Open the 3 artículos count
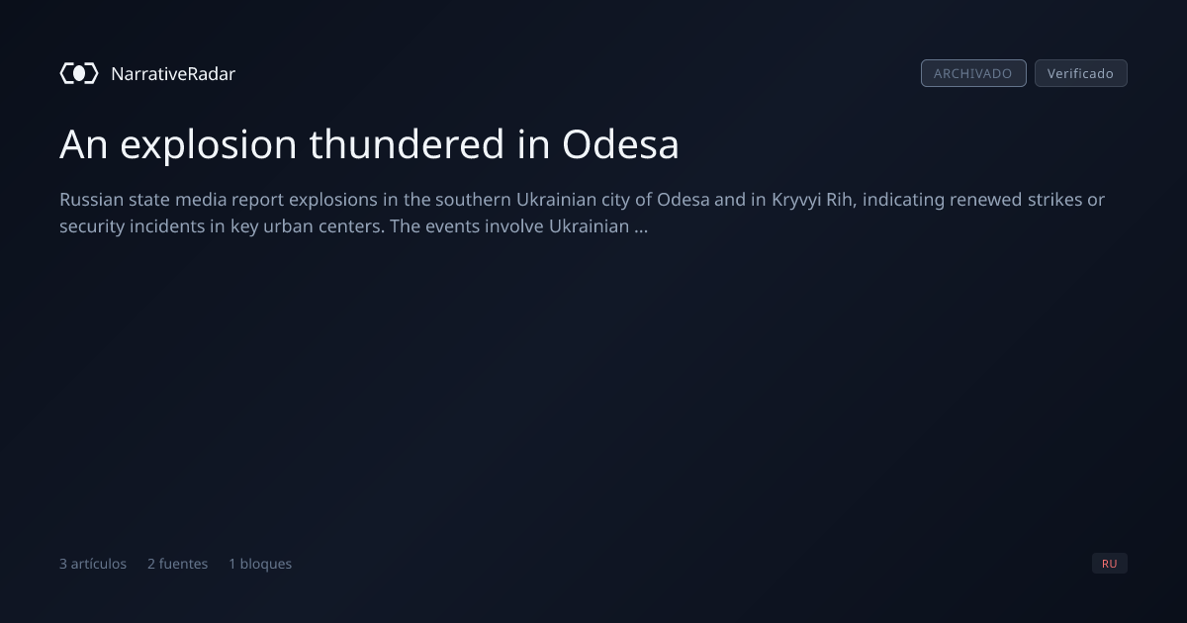This screenshot has height=623, width=1187. (x=93, y=564)
